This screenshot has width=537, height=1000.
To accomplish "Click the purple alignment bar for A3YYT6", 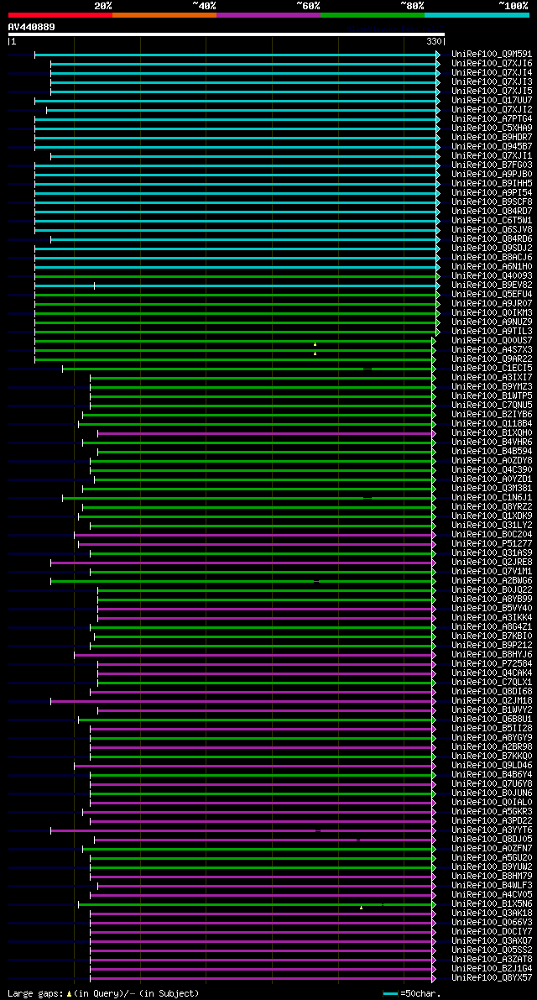I will click(243, 830).
